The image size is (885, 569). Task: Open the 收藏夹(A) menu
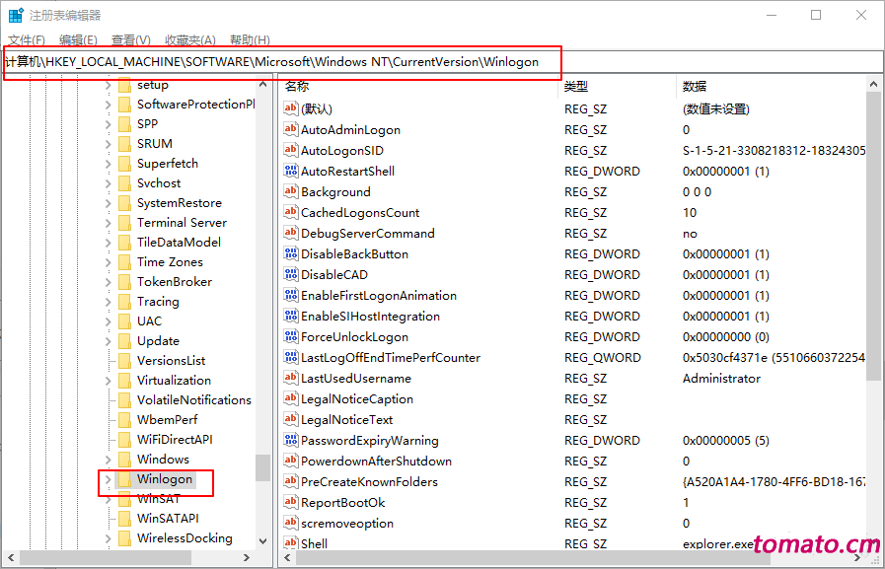(190, 40)
